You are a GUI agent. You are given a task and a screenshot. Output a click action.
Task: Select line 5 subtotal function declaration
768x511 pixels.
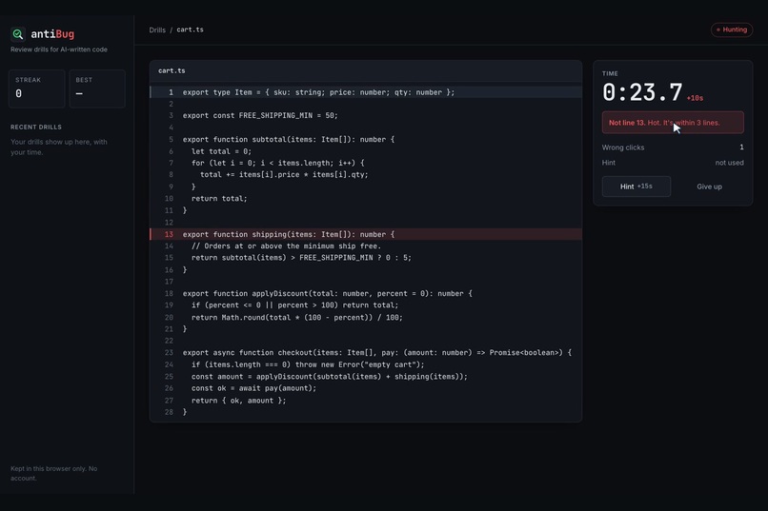click(x=366, y=139)
